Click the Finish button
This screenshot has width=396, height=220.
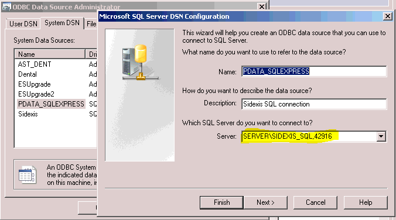point(221,202)
